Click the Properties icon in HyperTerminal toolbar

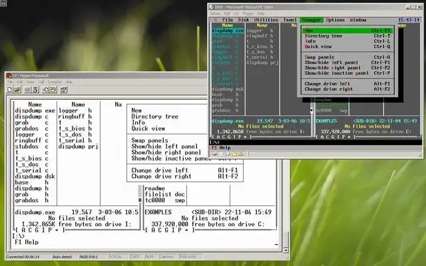tap(64, 90)
